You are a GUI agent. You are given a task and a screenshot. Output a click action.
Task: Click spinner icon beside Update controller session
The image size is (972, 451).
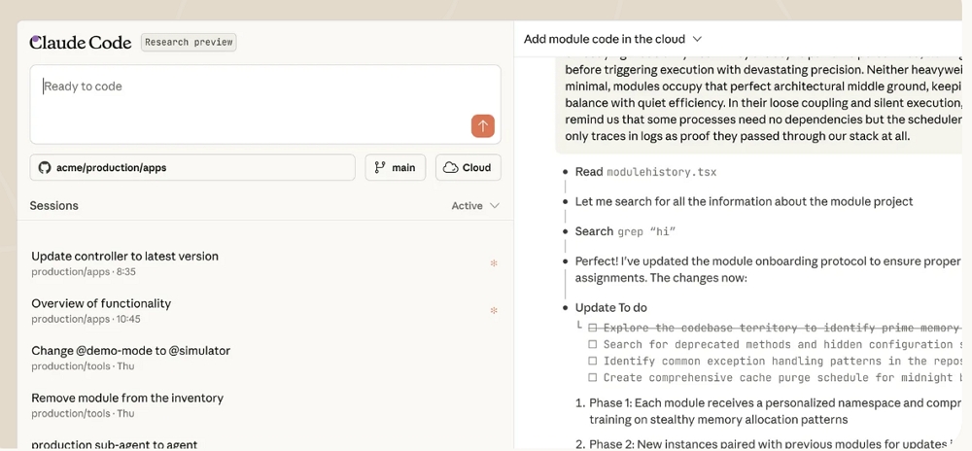[494, 263]
